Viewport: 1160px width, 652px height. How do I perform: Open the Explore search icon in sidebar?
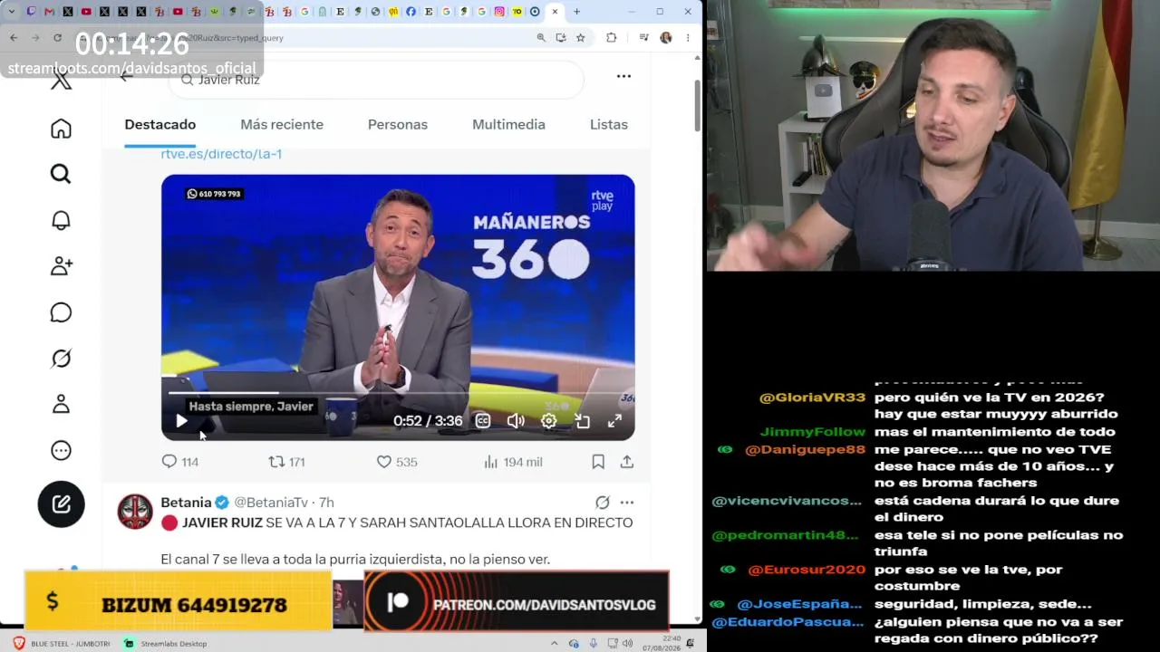click(61, 174)
